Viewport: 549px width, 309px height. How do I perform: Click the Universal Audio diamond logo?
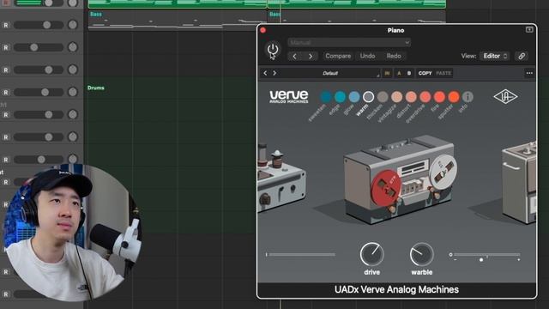(x=505, y=97)
